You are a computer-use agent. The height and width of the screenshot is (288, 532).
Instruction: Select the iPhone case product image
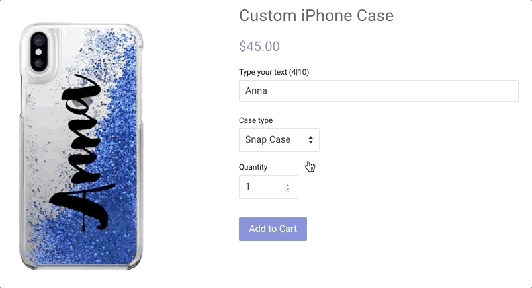[x=81, y=147]
